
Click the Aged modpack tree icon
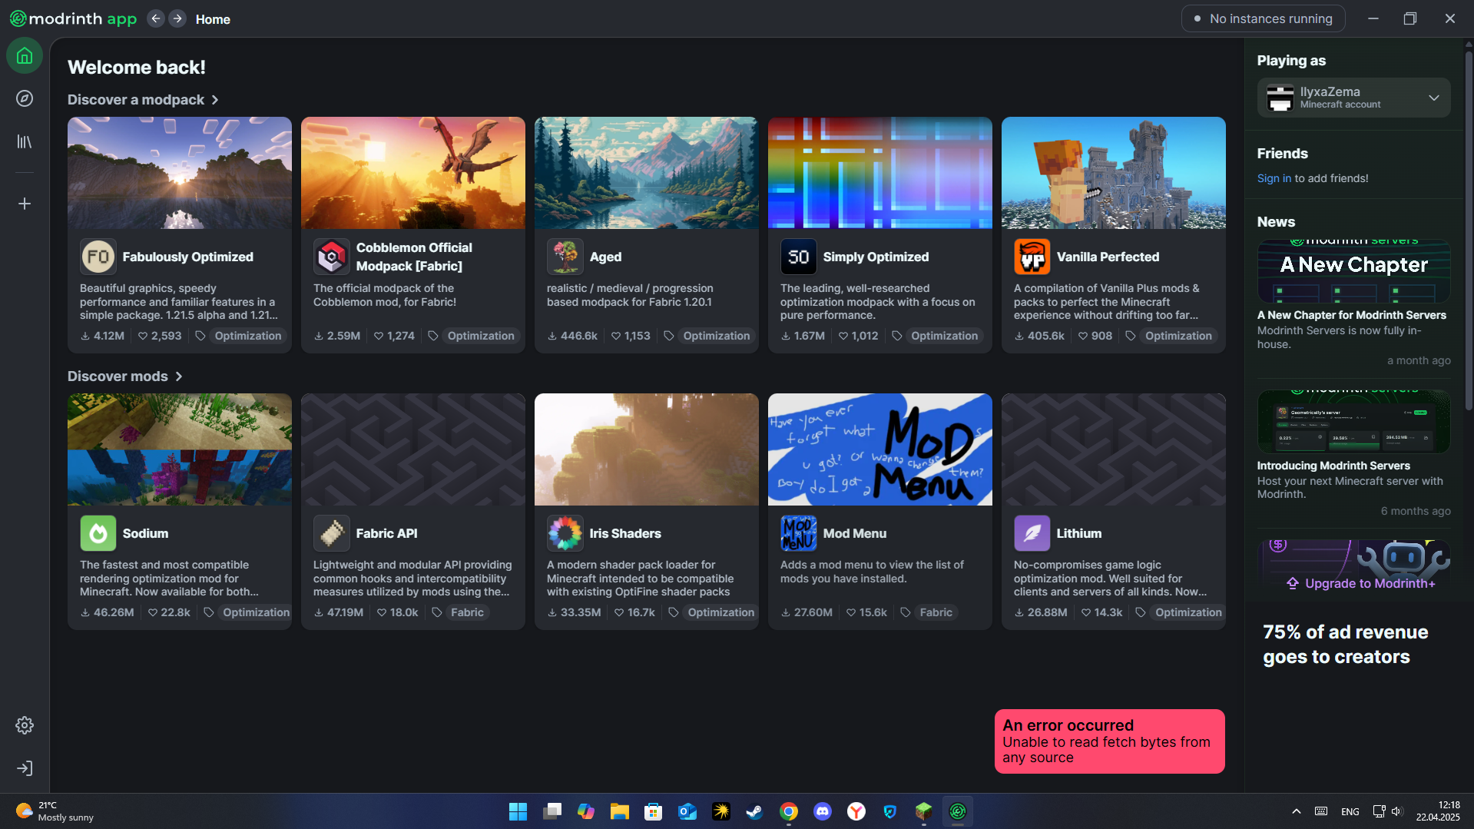pyautogui.click(x=565, y=257)
